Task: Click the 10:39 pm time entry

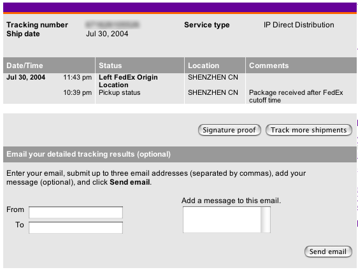Action: 78,92
